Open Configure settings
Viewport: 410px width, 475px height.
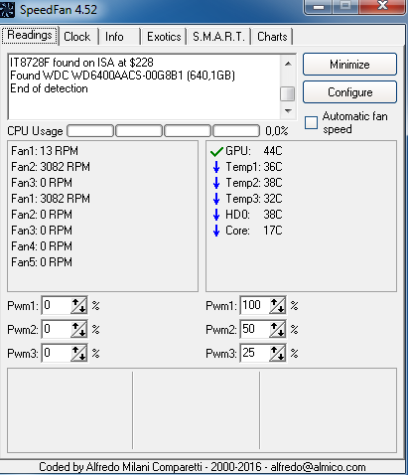click(349, 92)
